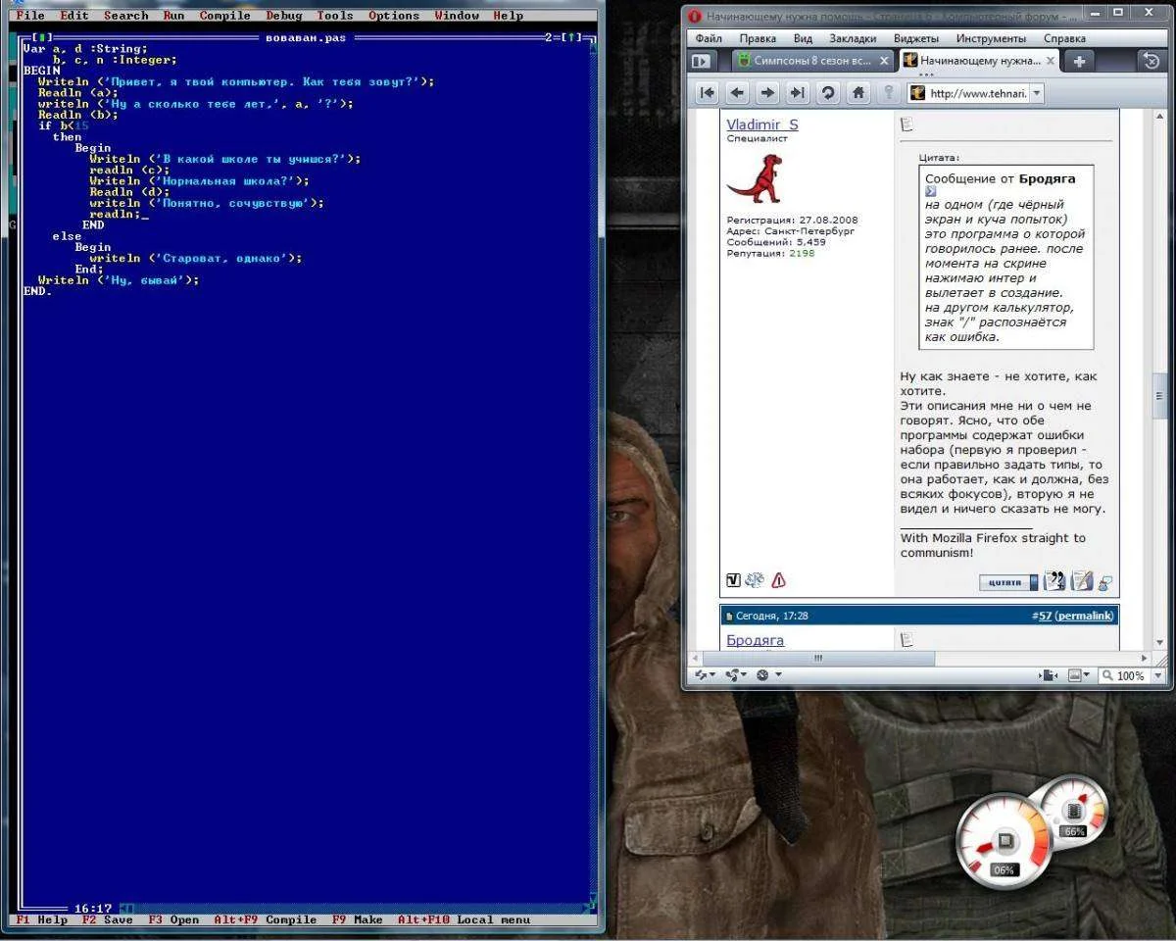The height and width of the screenshot is (941, 1176).
Task: Click the reputation scales icon
Action: point(755,580)
